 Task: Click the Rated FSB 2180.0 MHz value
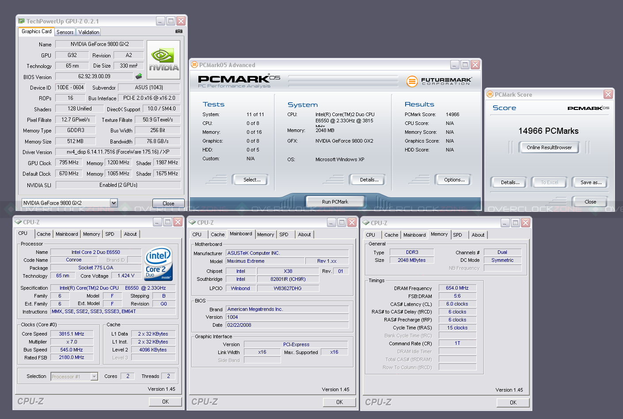tap(72, 357)
